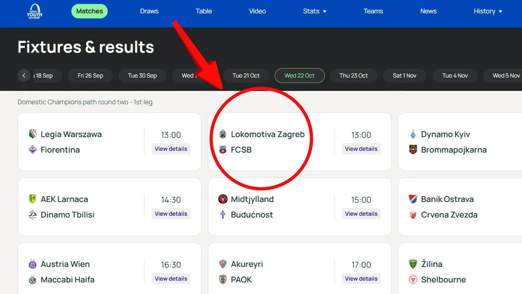Click the Austria Wien club crest
Screen dimensions: 522x294
point(32,264)
